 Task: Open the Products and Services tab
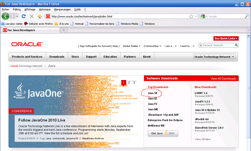27,57
